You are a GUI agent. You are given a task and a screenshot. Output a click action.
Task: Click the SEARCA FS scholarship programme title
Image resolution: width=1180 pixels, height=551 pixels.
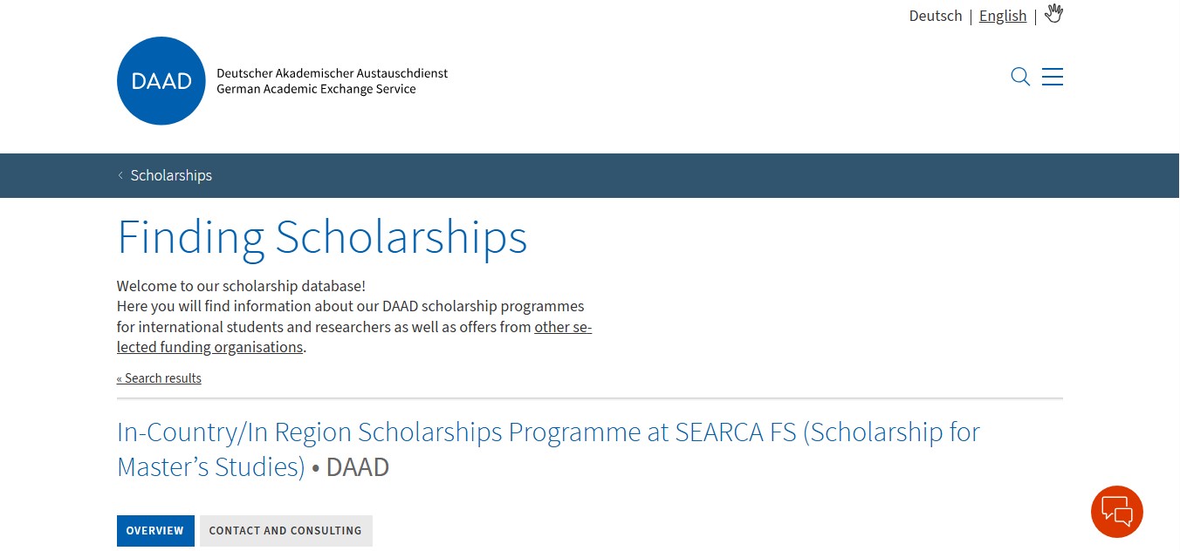(548, 432)
